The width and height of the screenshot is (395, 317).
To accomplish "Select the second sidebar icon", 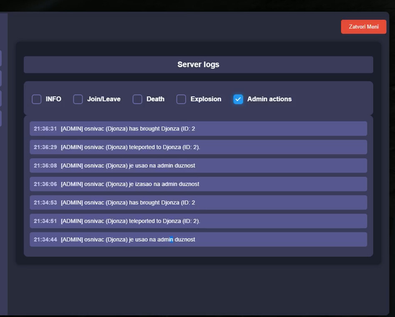I will point(2,78).
